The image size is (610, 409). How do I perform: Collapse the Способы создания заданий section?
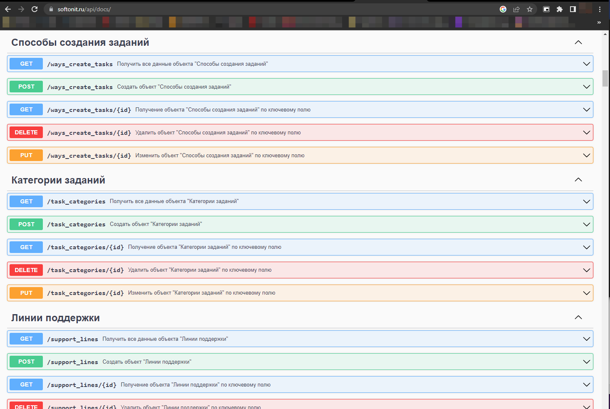[x=578, y=42]
